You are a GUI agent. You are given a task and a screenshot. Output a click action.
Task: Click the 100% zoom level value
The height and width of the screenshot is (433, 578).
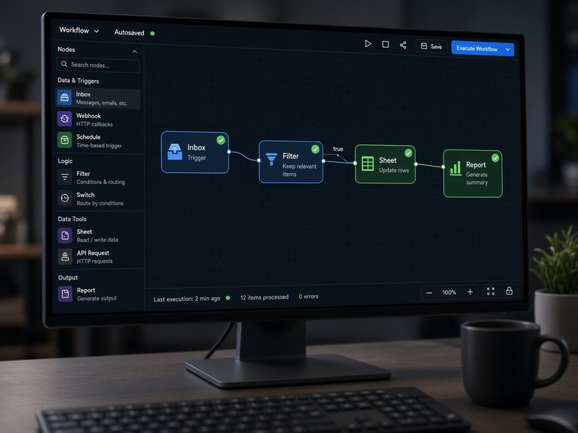(x=449, y=292)
